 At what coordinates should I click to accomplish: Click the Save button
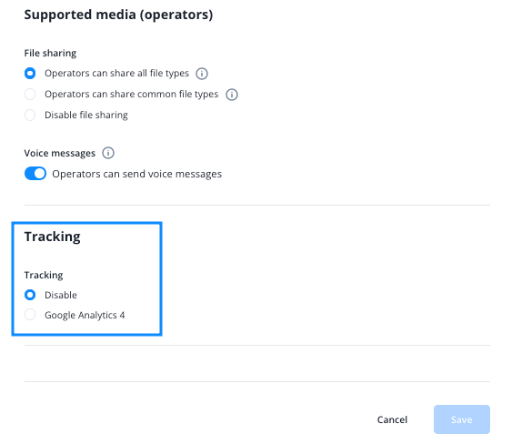click(x=462, y=419)
